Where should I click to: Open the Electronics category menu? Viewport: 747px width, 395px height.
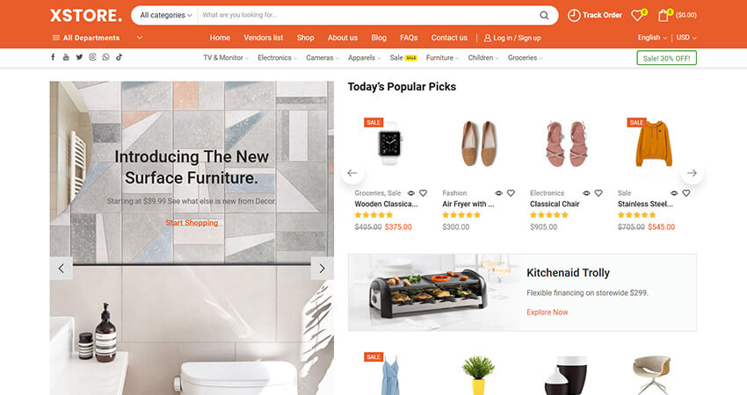point(277,58)
